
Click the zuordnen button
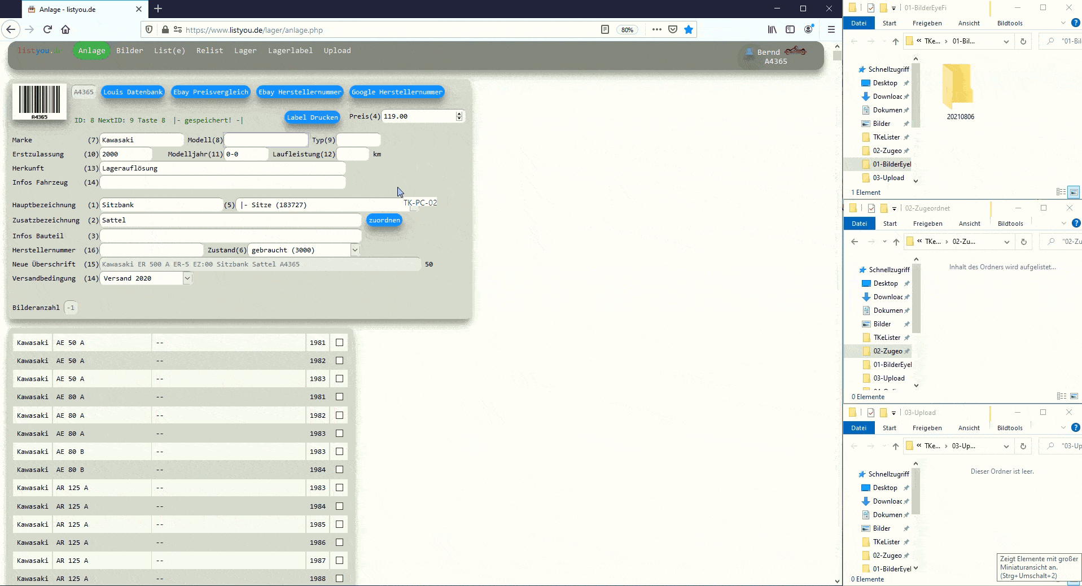(x=384, y=220)
